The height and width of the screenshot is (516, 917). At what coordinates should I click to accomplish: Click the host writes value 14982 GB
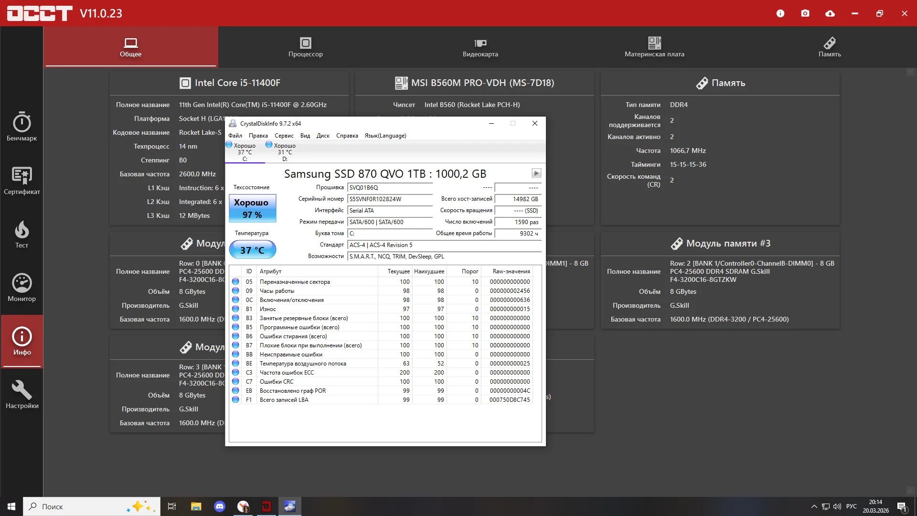[x=518, y=199]
